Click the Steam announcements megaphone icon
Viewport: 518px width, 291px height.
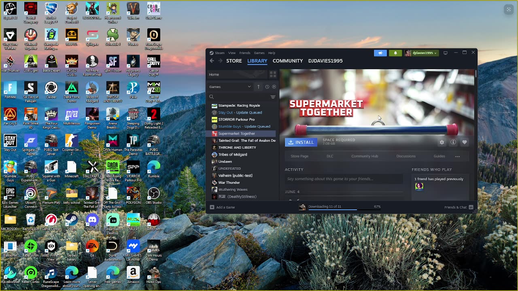380,53
